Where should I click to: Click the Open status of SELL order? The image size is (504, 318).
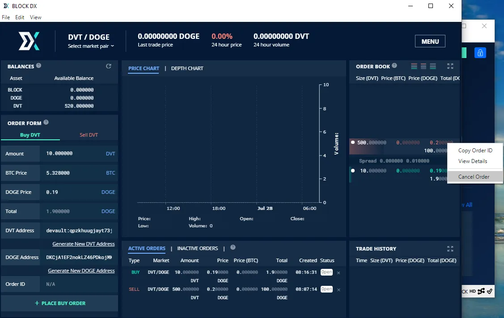click(x=326, y=289)
